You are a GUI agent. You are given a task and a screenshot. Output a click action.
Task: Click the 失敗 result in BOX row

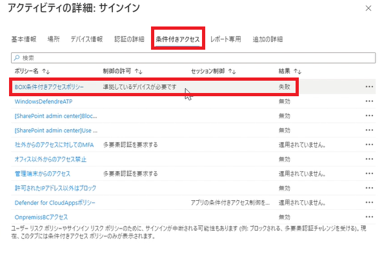coord(285,87)
